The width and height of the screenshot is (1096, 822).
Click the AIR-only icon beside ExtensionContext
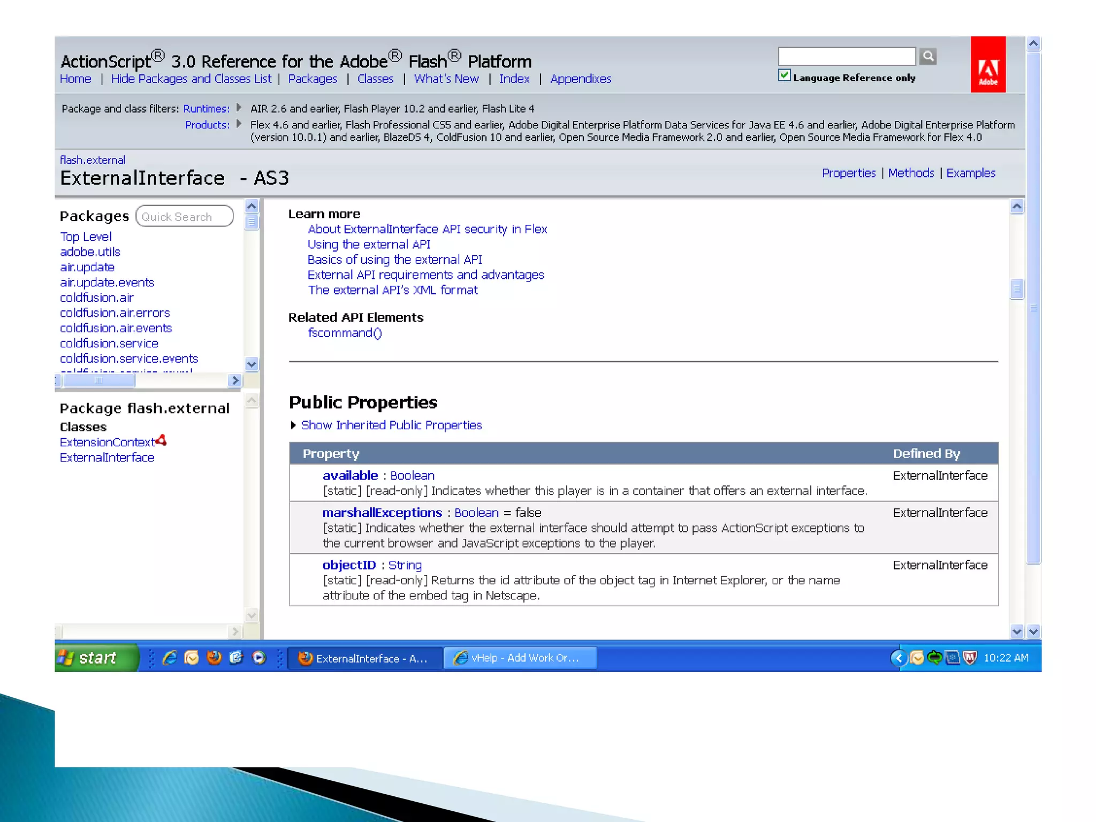[161, 440]
